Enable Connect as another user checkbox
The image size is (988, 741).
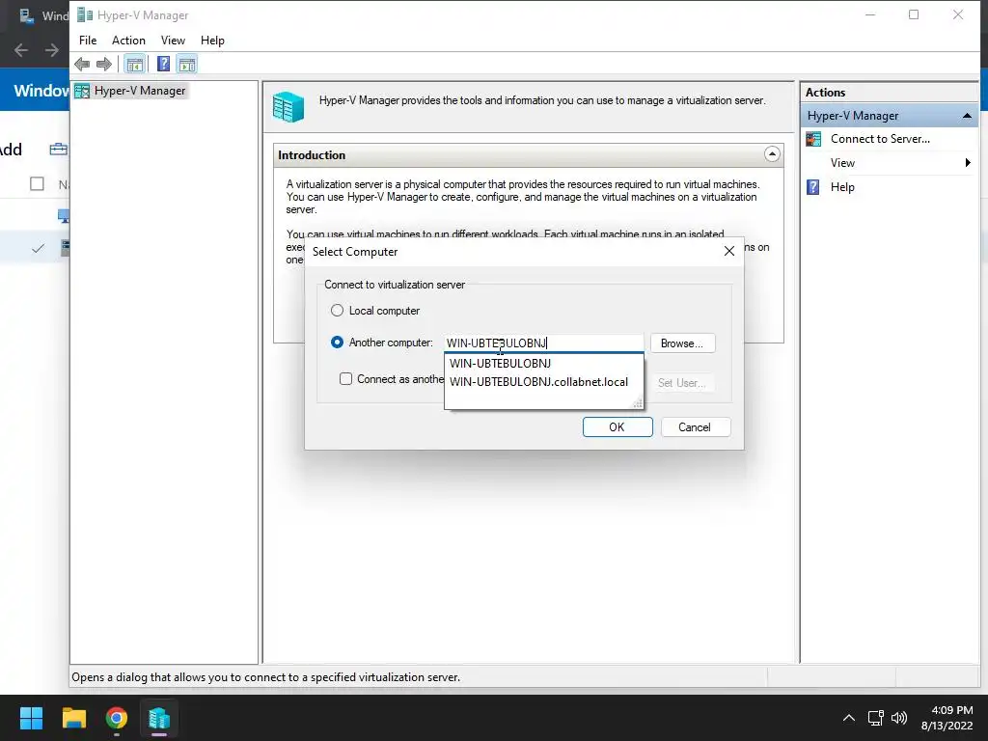coord(346,378)
